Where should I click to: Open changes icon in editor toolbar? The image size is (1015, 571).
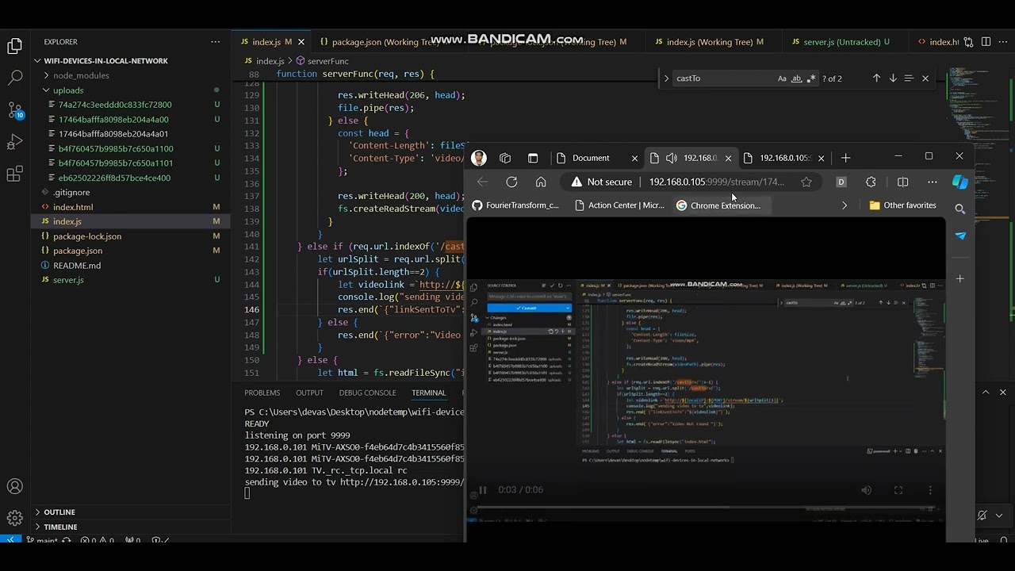point(968,42)
